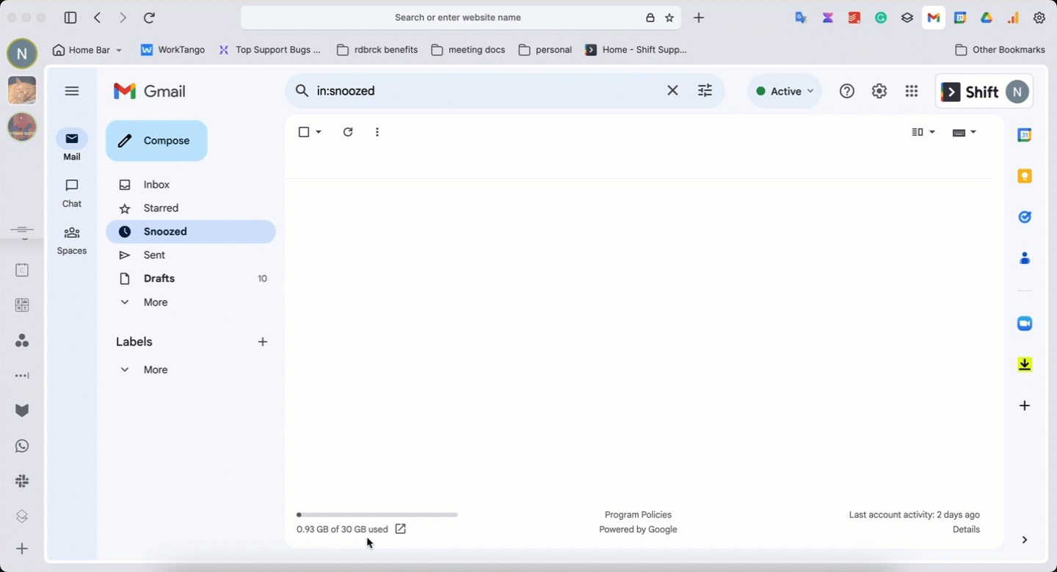This screenshot has height=572, width=1057.
Task: Click the Gmail help question mark icon
Action: point(847,91)
